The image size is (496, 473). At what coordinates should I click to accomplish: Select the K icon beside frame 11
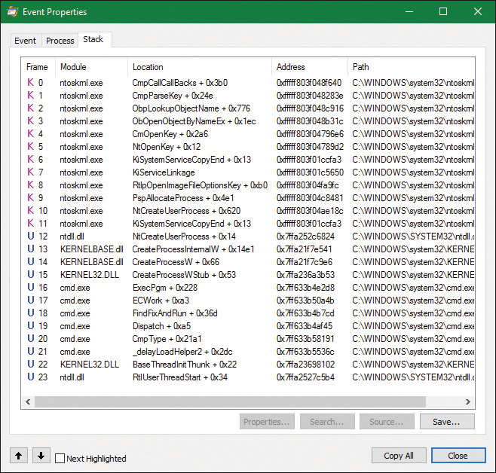click(30, 224)
